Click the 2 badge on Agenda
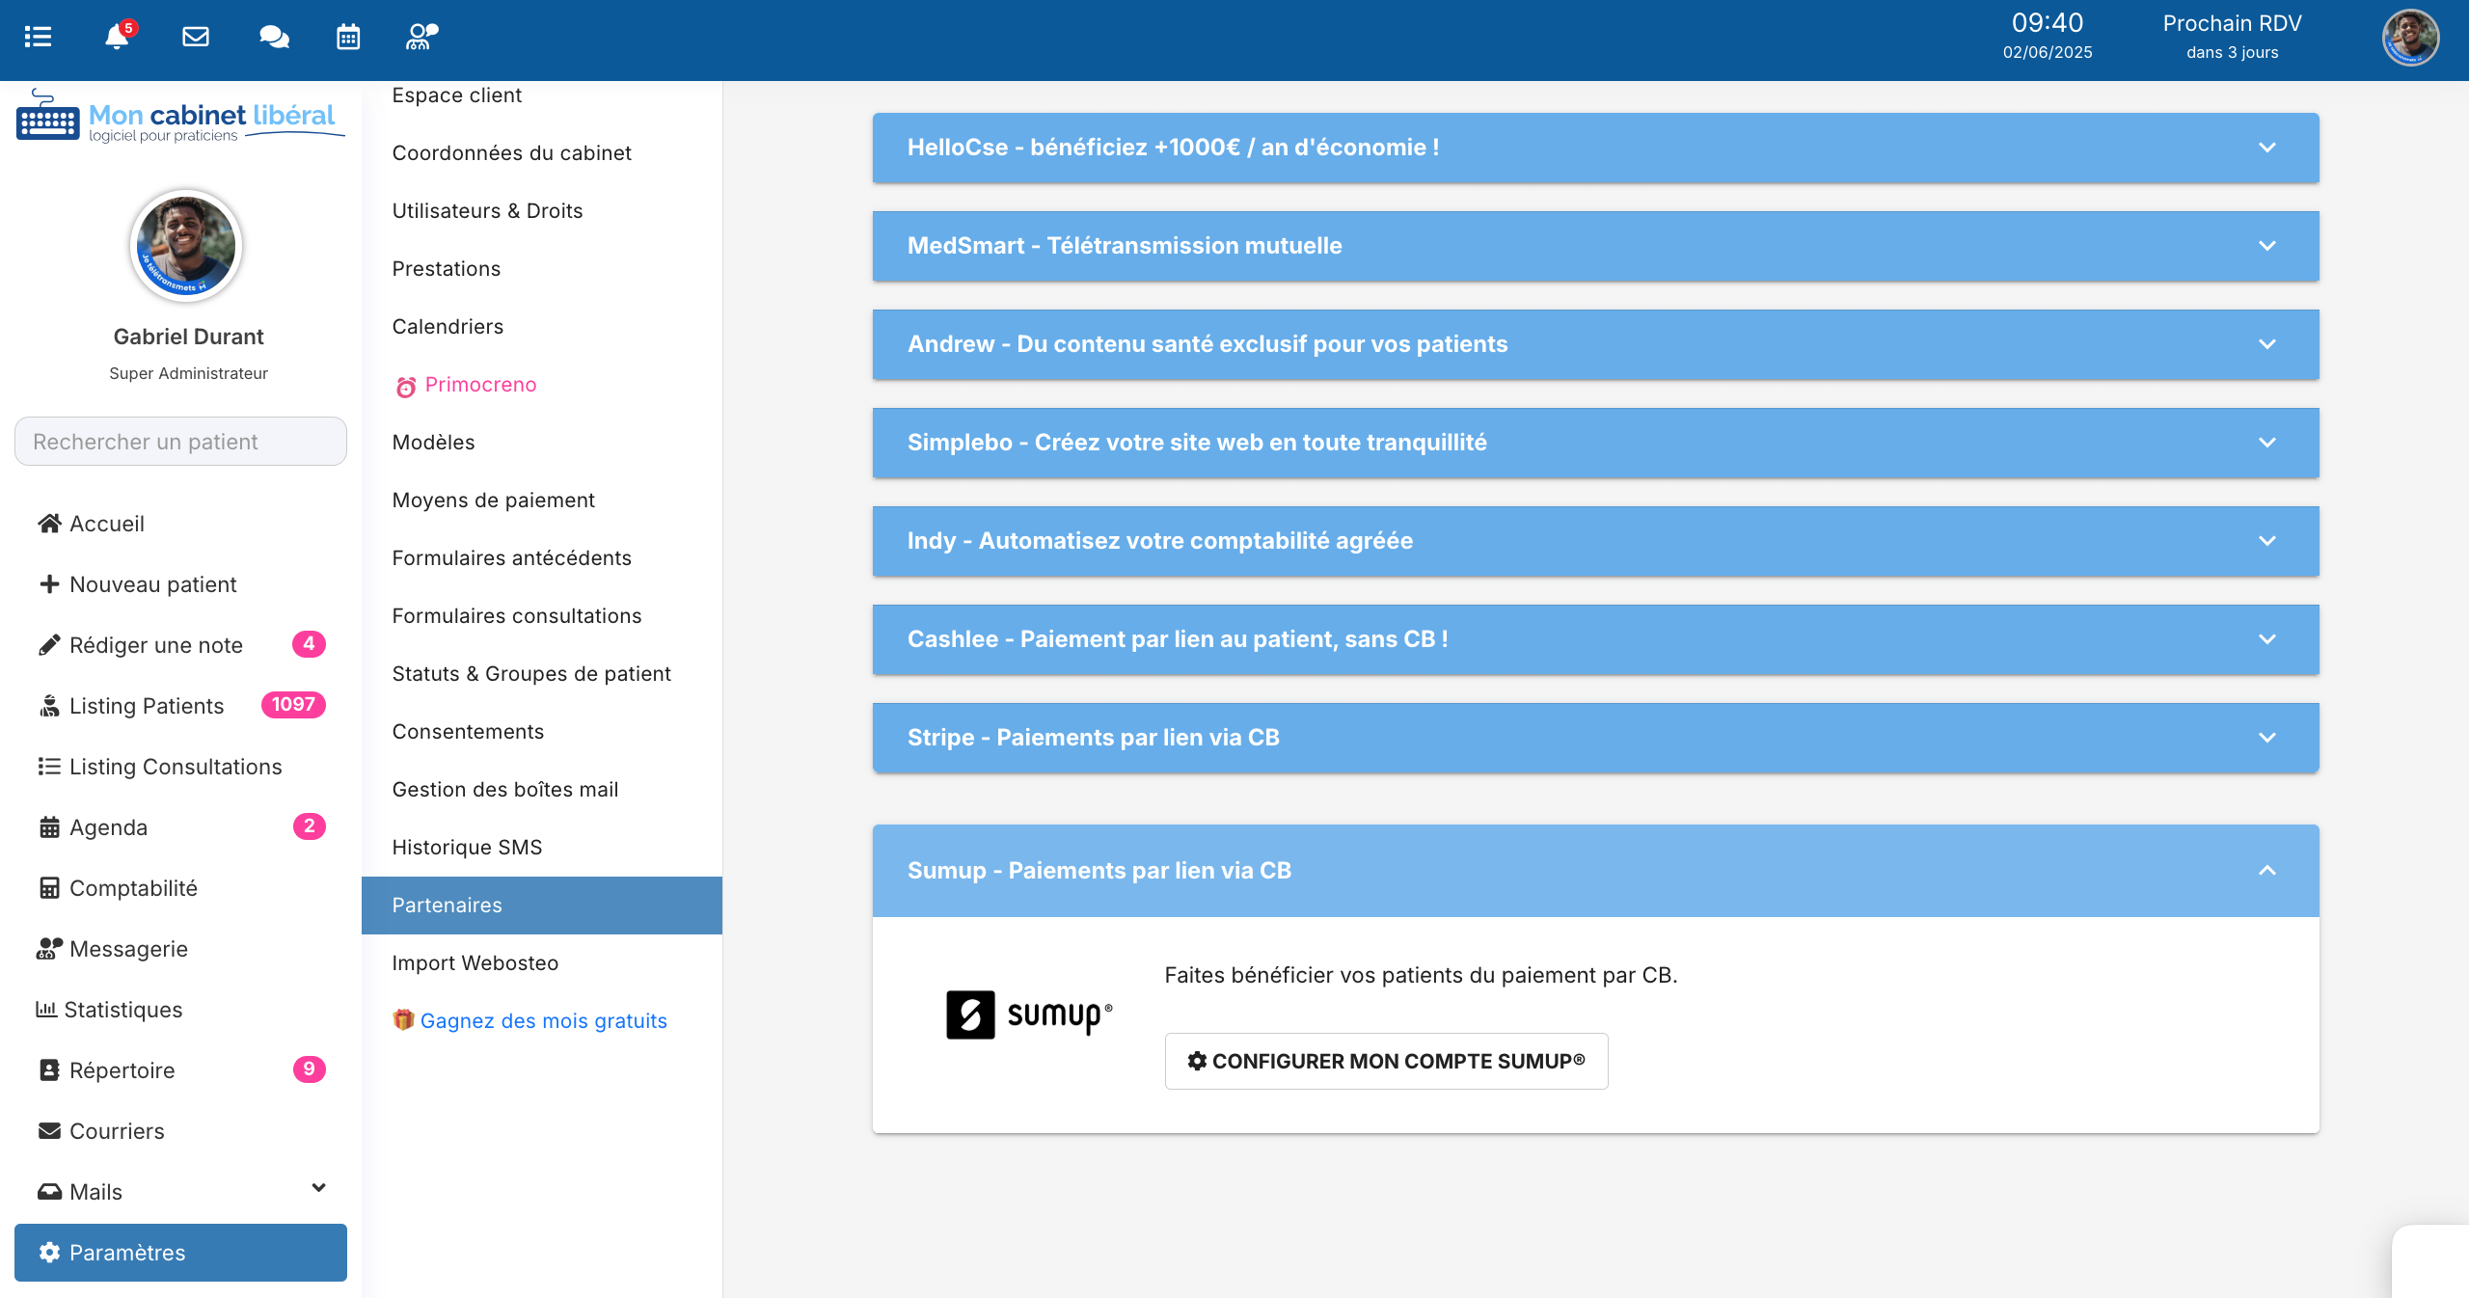 [x=309, y=826]
